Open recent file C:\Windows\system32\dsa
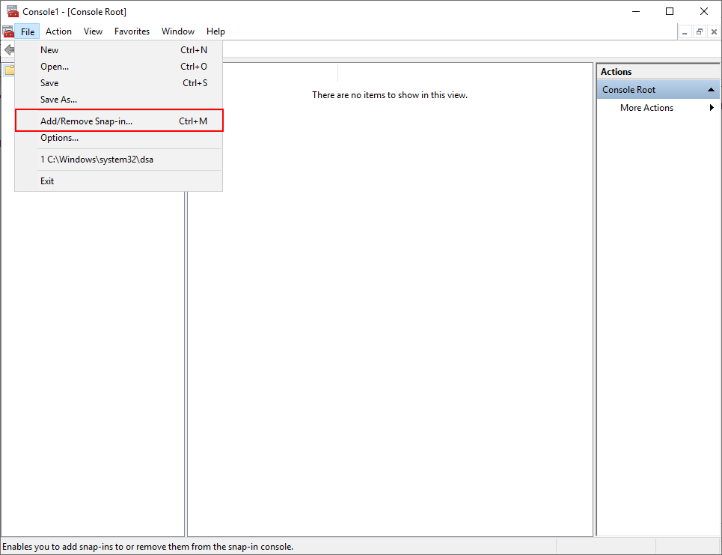The width and height of the screenshot is (722, 555). (x=119, y=159)
